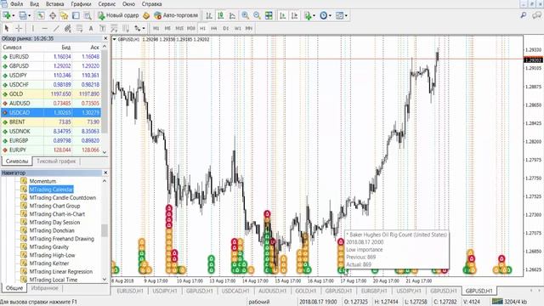The image size is (544, 306).
Task: Expand the Indicators dropdown arrow
Action: pyautogui.click(x=314, y=15)
